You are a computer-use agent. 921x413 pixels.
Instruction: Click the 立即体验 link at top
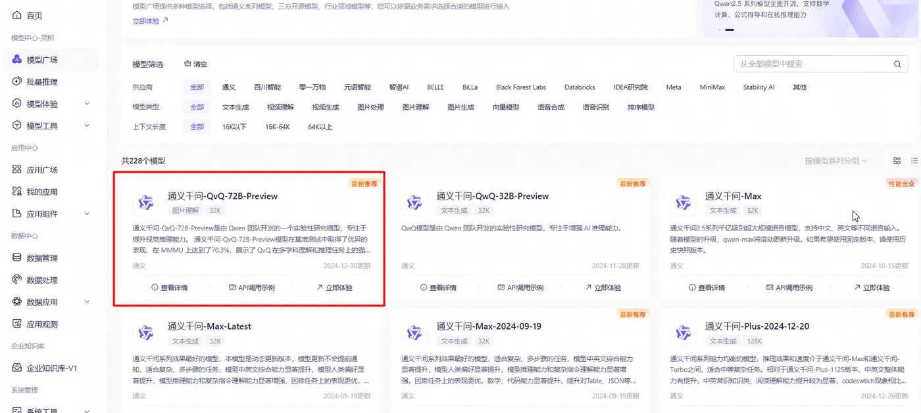tap(151, 20)
